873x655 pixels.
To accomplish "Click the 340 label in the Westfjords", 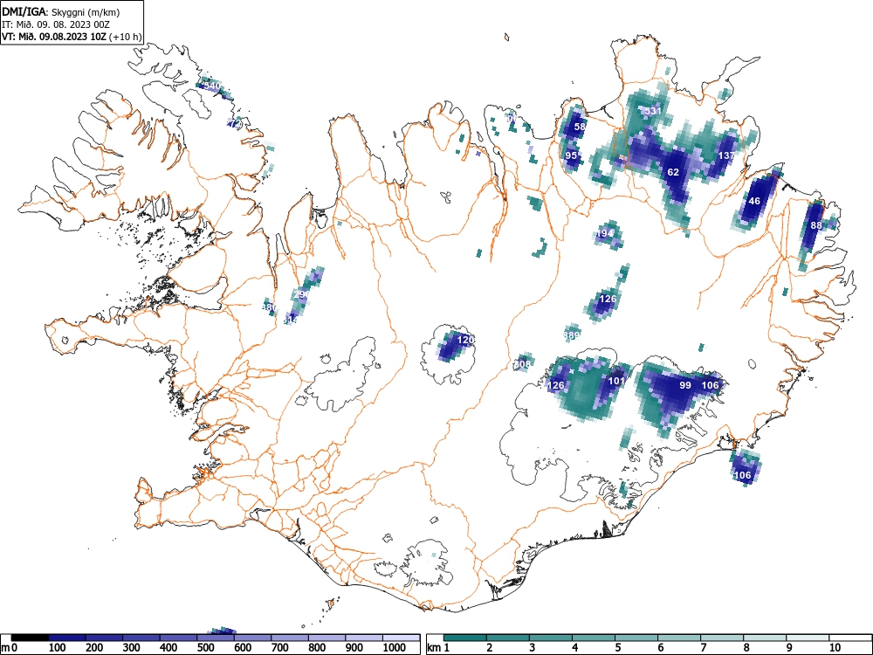I will 212,86.
